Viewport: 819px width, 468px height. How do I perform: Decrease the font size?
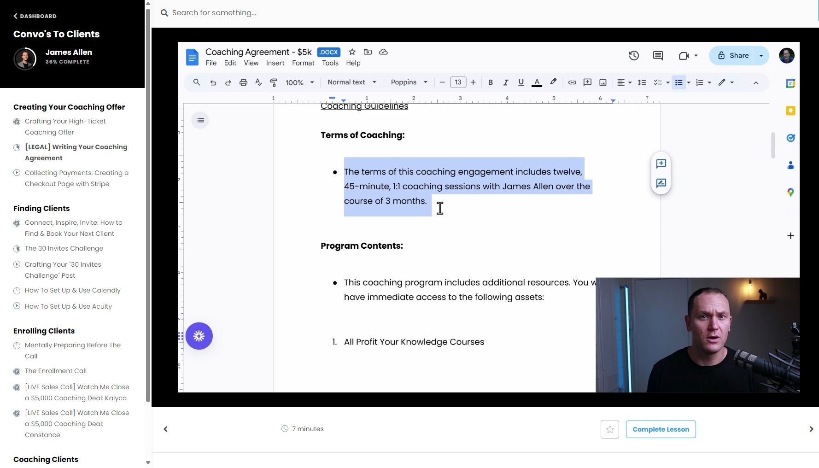[x=442, y=82]
